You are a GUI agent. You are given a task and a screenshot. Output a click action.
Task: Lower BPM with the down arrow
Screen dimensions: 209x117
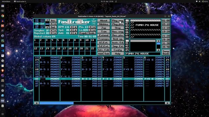(x=75, y=27)
